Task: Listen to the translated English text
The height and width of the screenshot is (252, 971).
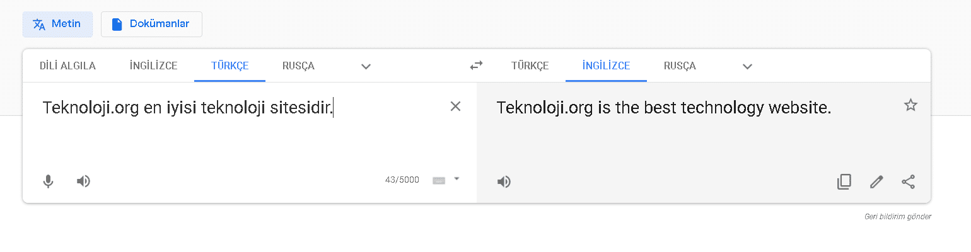Action: click(504, 182)
